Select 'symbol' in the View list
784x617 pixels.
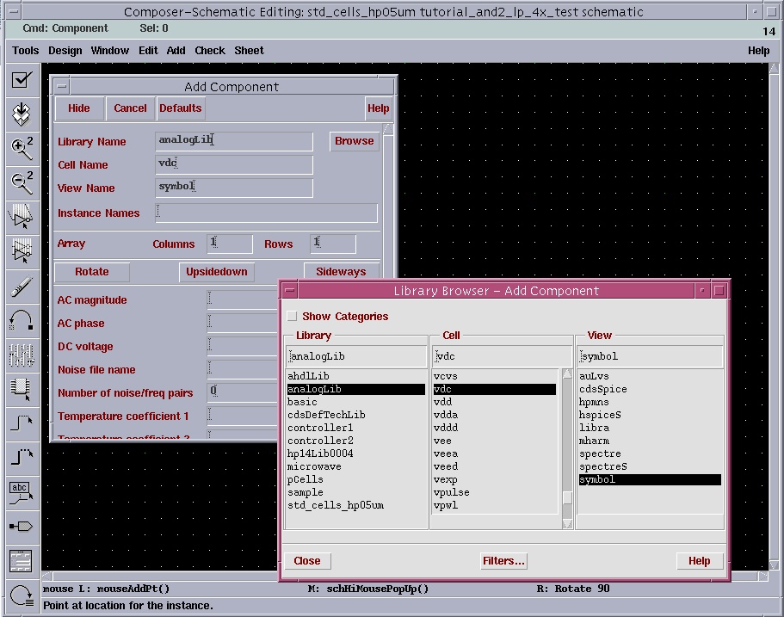click(x=650, y=479)
